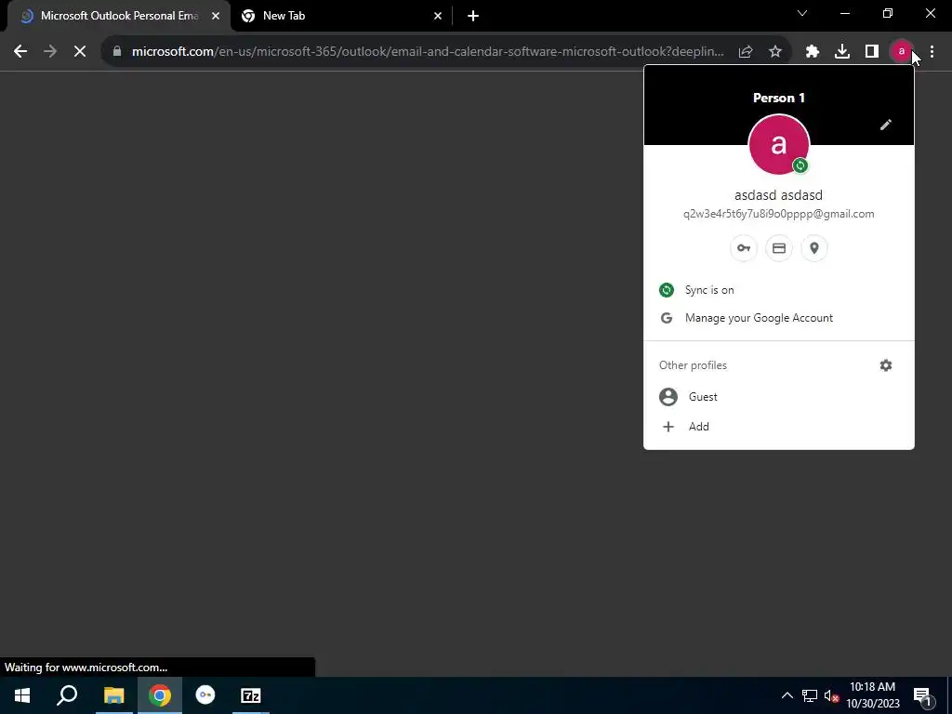Screen dimensions: 952x714
Task: Open File Explorer from taskbar
Action: coord(113,695)
